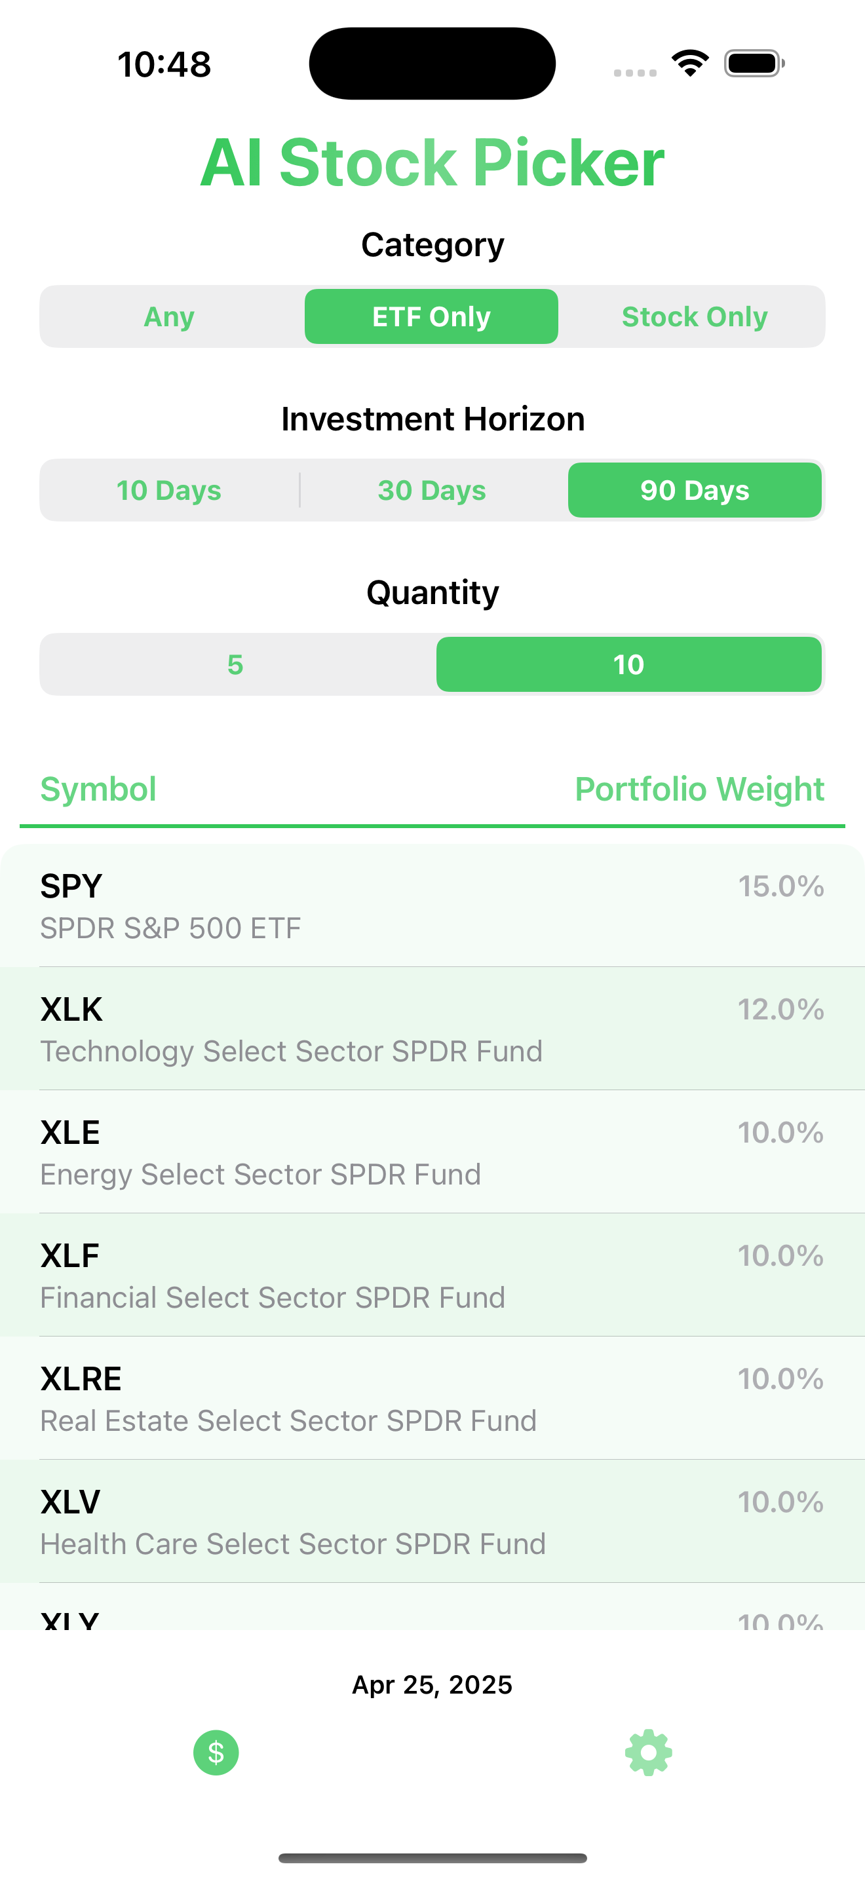Tap the Portfolio Weight column header
Screen dimensions: 865x1879
point(699,789)
